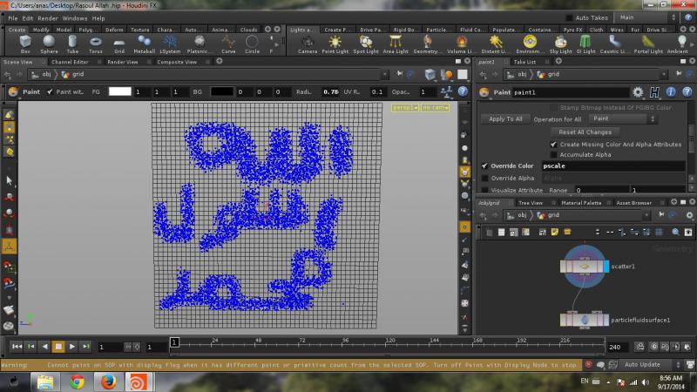Image resolution: width=697 pixels, height=392 pixels.
Task: Add a Sky Light
Action: pos(560,44)
